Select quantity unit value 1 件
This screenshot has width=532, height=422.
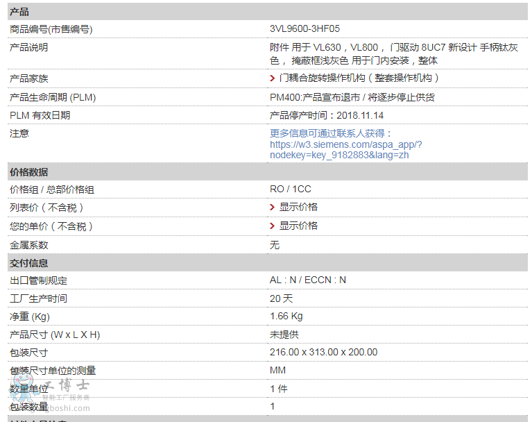point(279,389)
